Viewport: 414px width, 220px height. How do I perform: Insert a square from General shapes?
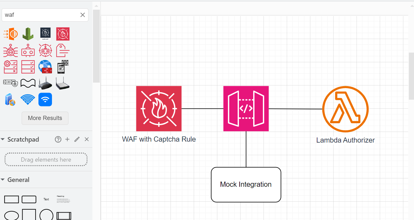point(29,215)
